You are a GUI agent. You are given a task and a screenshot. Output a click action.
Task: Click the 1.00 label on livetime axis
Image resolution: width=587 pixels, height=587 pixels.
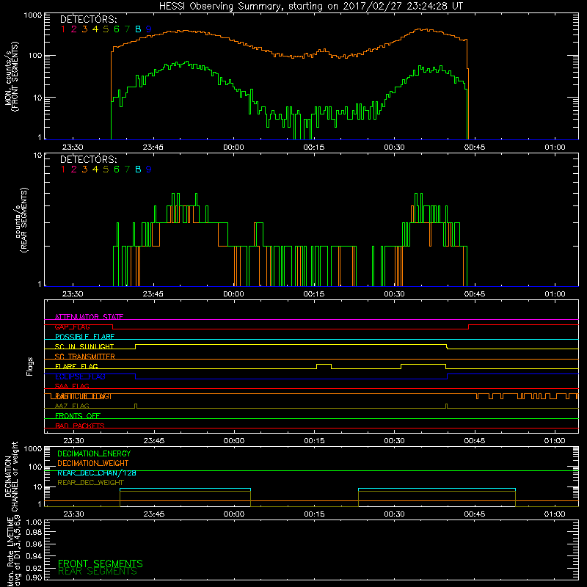click(x=34, y=522)
